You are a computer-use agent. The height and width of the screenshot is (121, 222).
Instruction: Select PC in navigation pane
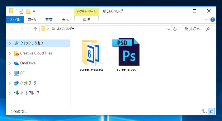[22, 73]
